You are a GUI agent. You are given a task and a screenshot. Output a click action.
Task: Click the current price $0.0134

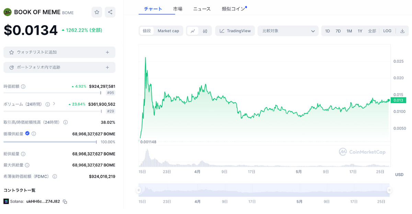31,30
